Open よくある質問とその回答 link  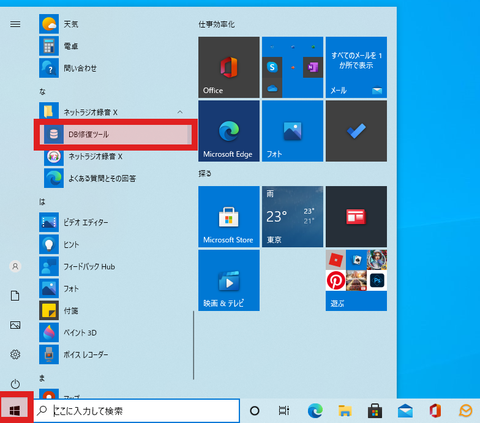(102, 179)
